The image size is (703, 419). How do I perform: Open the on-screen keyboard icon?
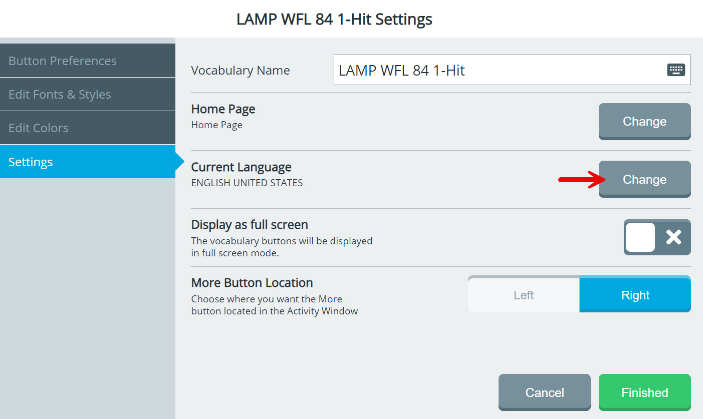(676, 70)
